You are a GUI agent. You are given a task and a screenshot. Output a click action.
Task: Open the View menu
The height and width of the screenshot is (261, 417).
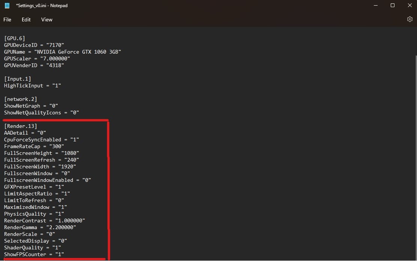click(47, 19)
